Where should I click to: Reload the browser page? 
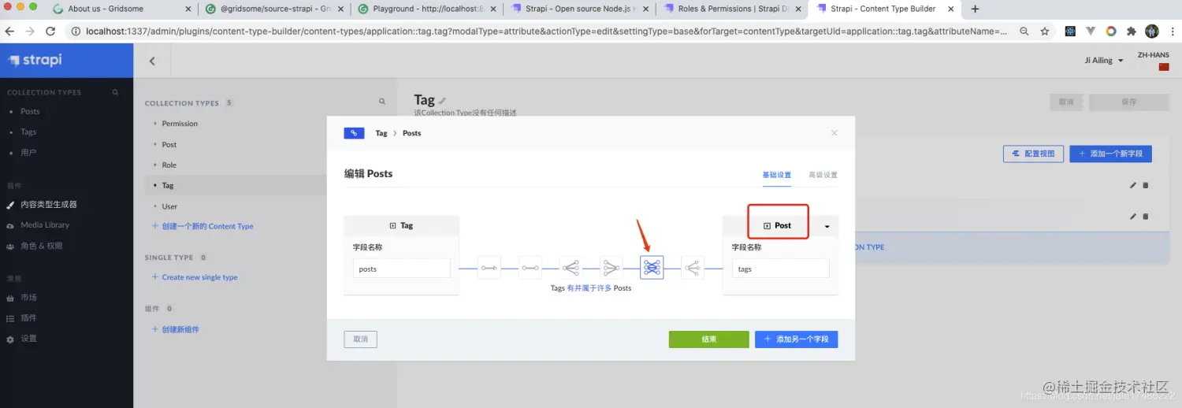pos(50,32)
